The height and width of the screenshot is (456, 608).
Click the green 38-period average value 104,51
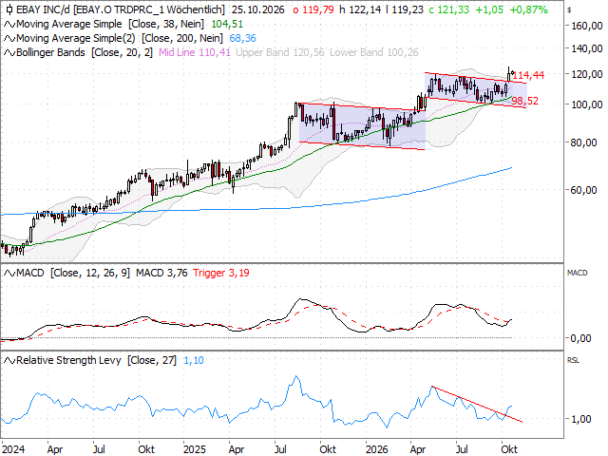[227, 25]
